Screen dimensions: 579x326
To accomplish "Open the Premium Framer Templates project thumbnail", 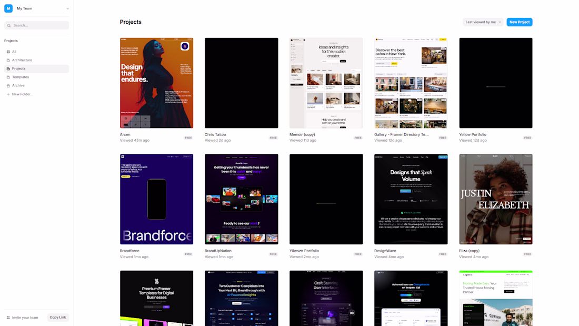I will click(x=156, y=298).
